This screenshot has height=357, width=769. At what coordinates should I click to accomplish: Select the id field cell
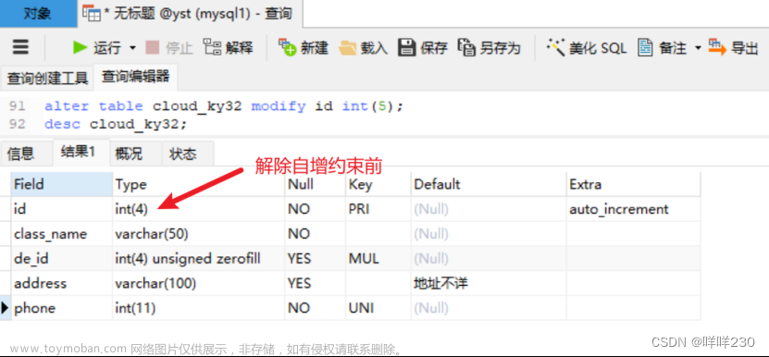coord(62,209)
